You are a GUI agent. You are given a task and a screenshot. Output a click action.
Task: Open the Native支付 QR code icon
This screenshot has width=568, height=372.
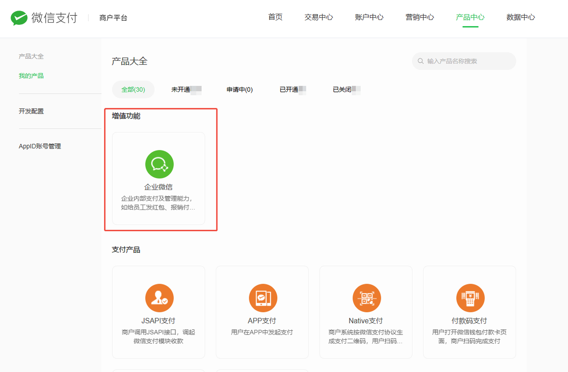tap(367, 298)
